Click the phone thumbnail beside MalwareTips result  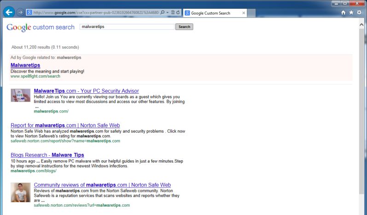pos(21,95)
